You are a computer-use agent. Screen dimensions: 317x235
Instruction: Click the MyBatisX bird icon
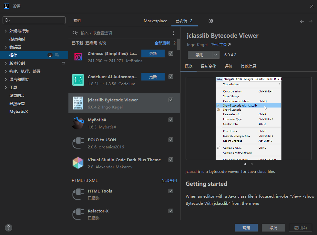point(78,123)
